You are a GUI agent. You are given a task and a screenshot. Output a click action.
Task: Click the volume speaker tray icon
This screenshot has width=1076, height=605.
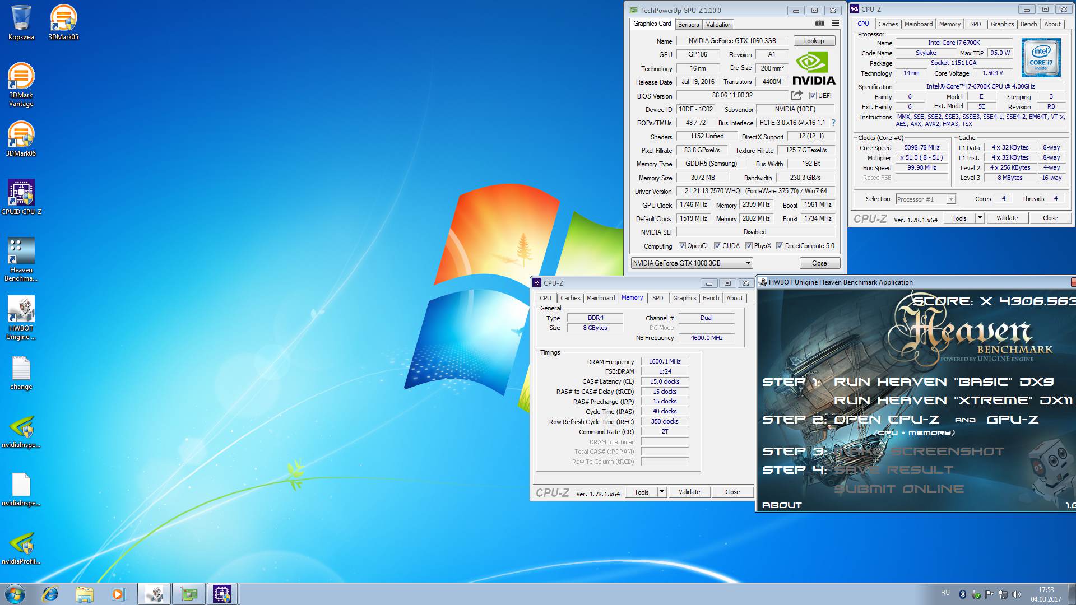1017,594
